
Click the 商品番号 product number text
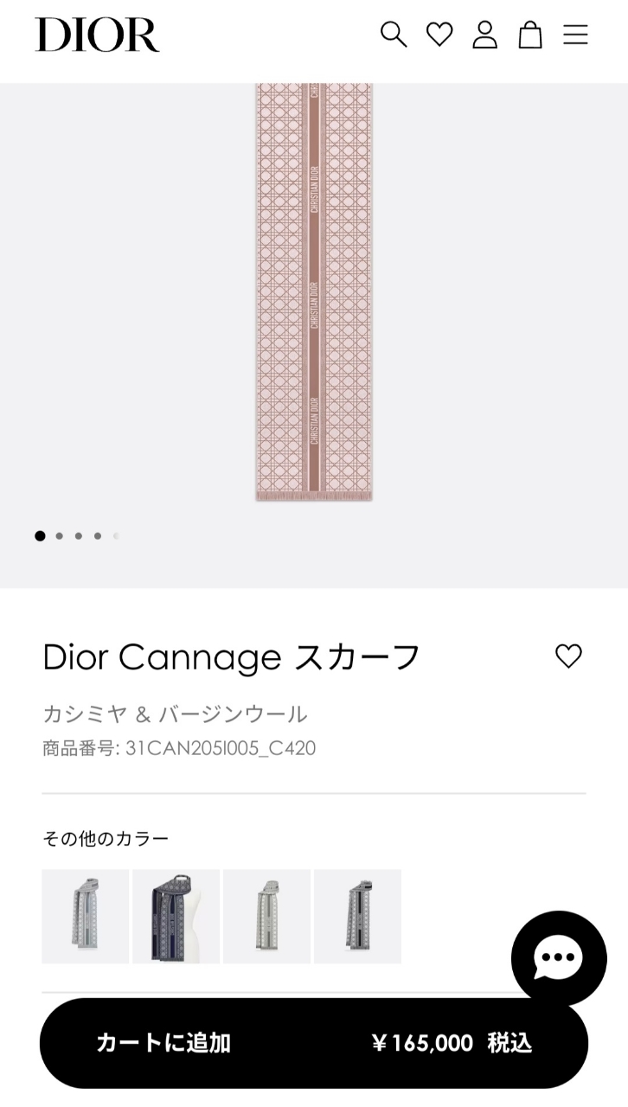tap(179, 748)
